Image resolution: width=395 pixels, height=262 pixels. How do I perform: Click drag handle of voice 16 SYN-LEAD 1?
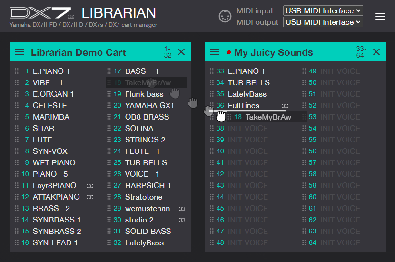coord(17,242)
